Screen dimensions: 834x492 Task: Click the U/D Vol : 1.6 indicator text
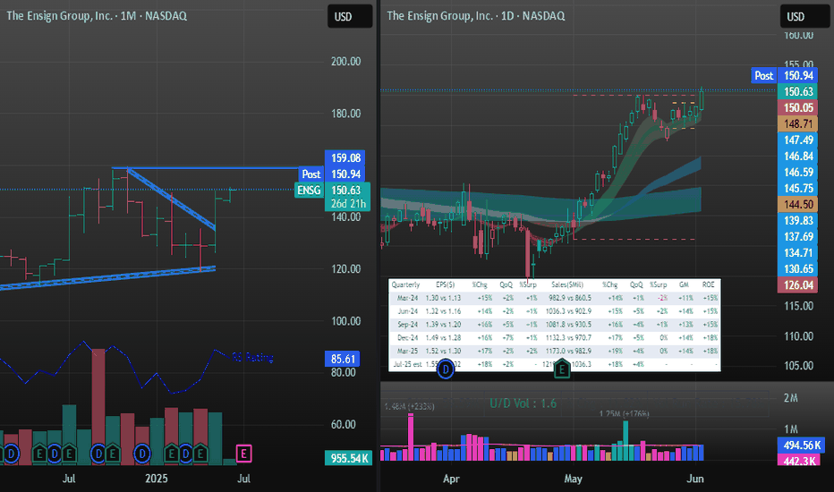pyautogui.click(x=523, y=403)
